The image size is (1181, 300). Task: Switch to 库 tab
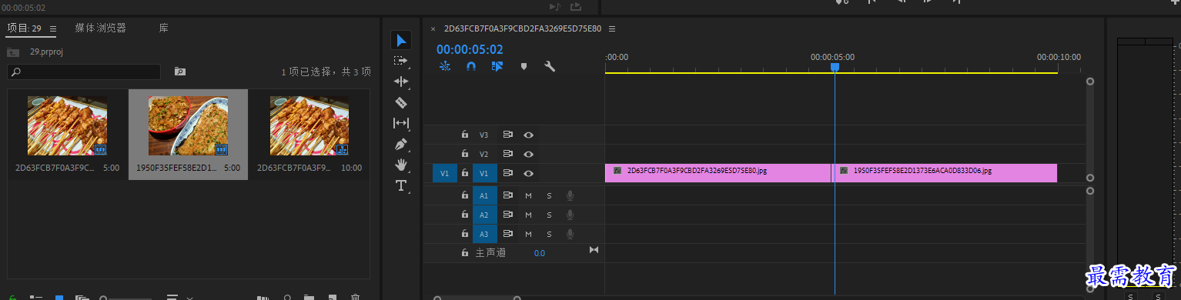pyautogui.click(x=164, y=28)
